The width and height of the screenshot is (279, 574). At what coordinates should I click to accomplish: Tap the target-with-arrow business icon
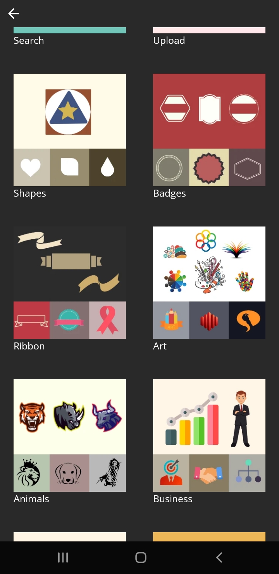point(171,473)
